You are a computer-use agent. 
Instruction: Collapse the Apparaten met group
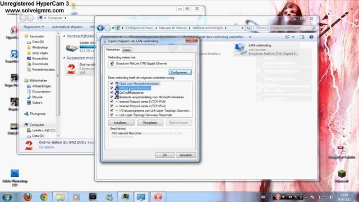64,58
